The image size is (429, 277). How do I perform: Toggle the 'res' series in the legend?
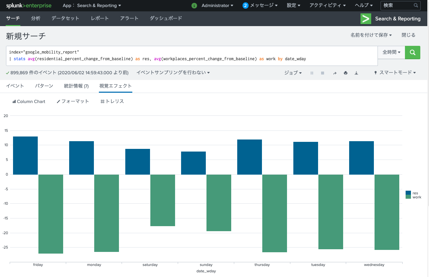coord(415,193)
